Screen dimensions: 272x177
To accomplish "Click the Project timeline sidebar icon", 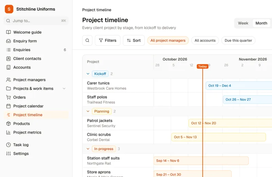I will point(8,115).
